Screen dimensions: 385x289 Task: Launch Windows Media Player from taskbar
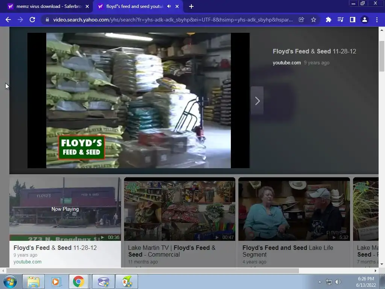click(x=56, y=281)
